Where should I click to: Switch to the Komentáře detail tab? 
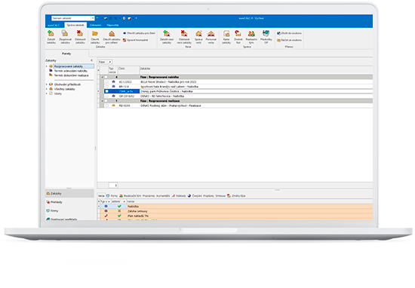point(163,196)
